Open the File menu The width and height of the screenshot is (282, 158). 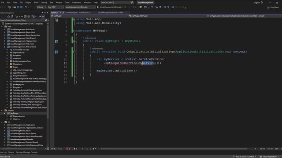3,3
